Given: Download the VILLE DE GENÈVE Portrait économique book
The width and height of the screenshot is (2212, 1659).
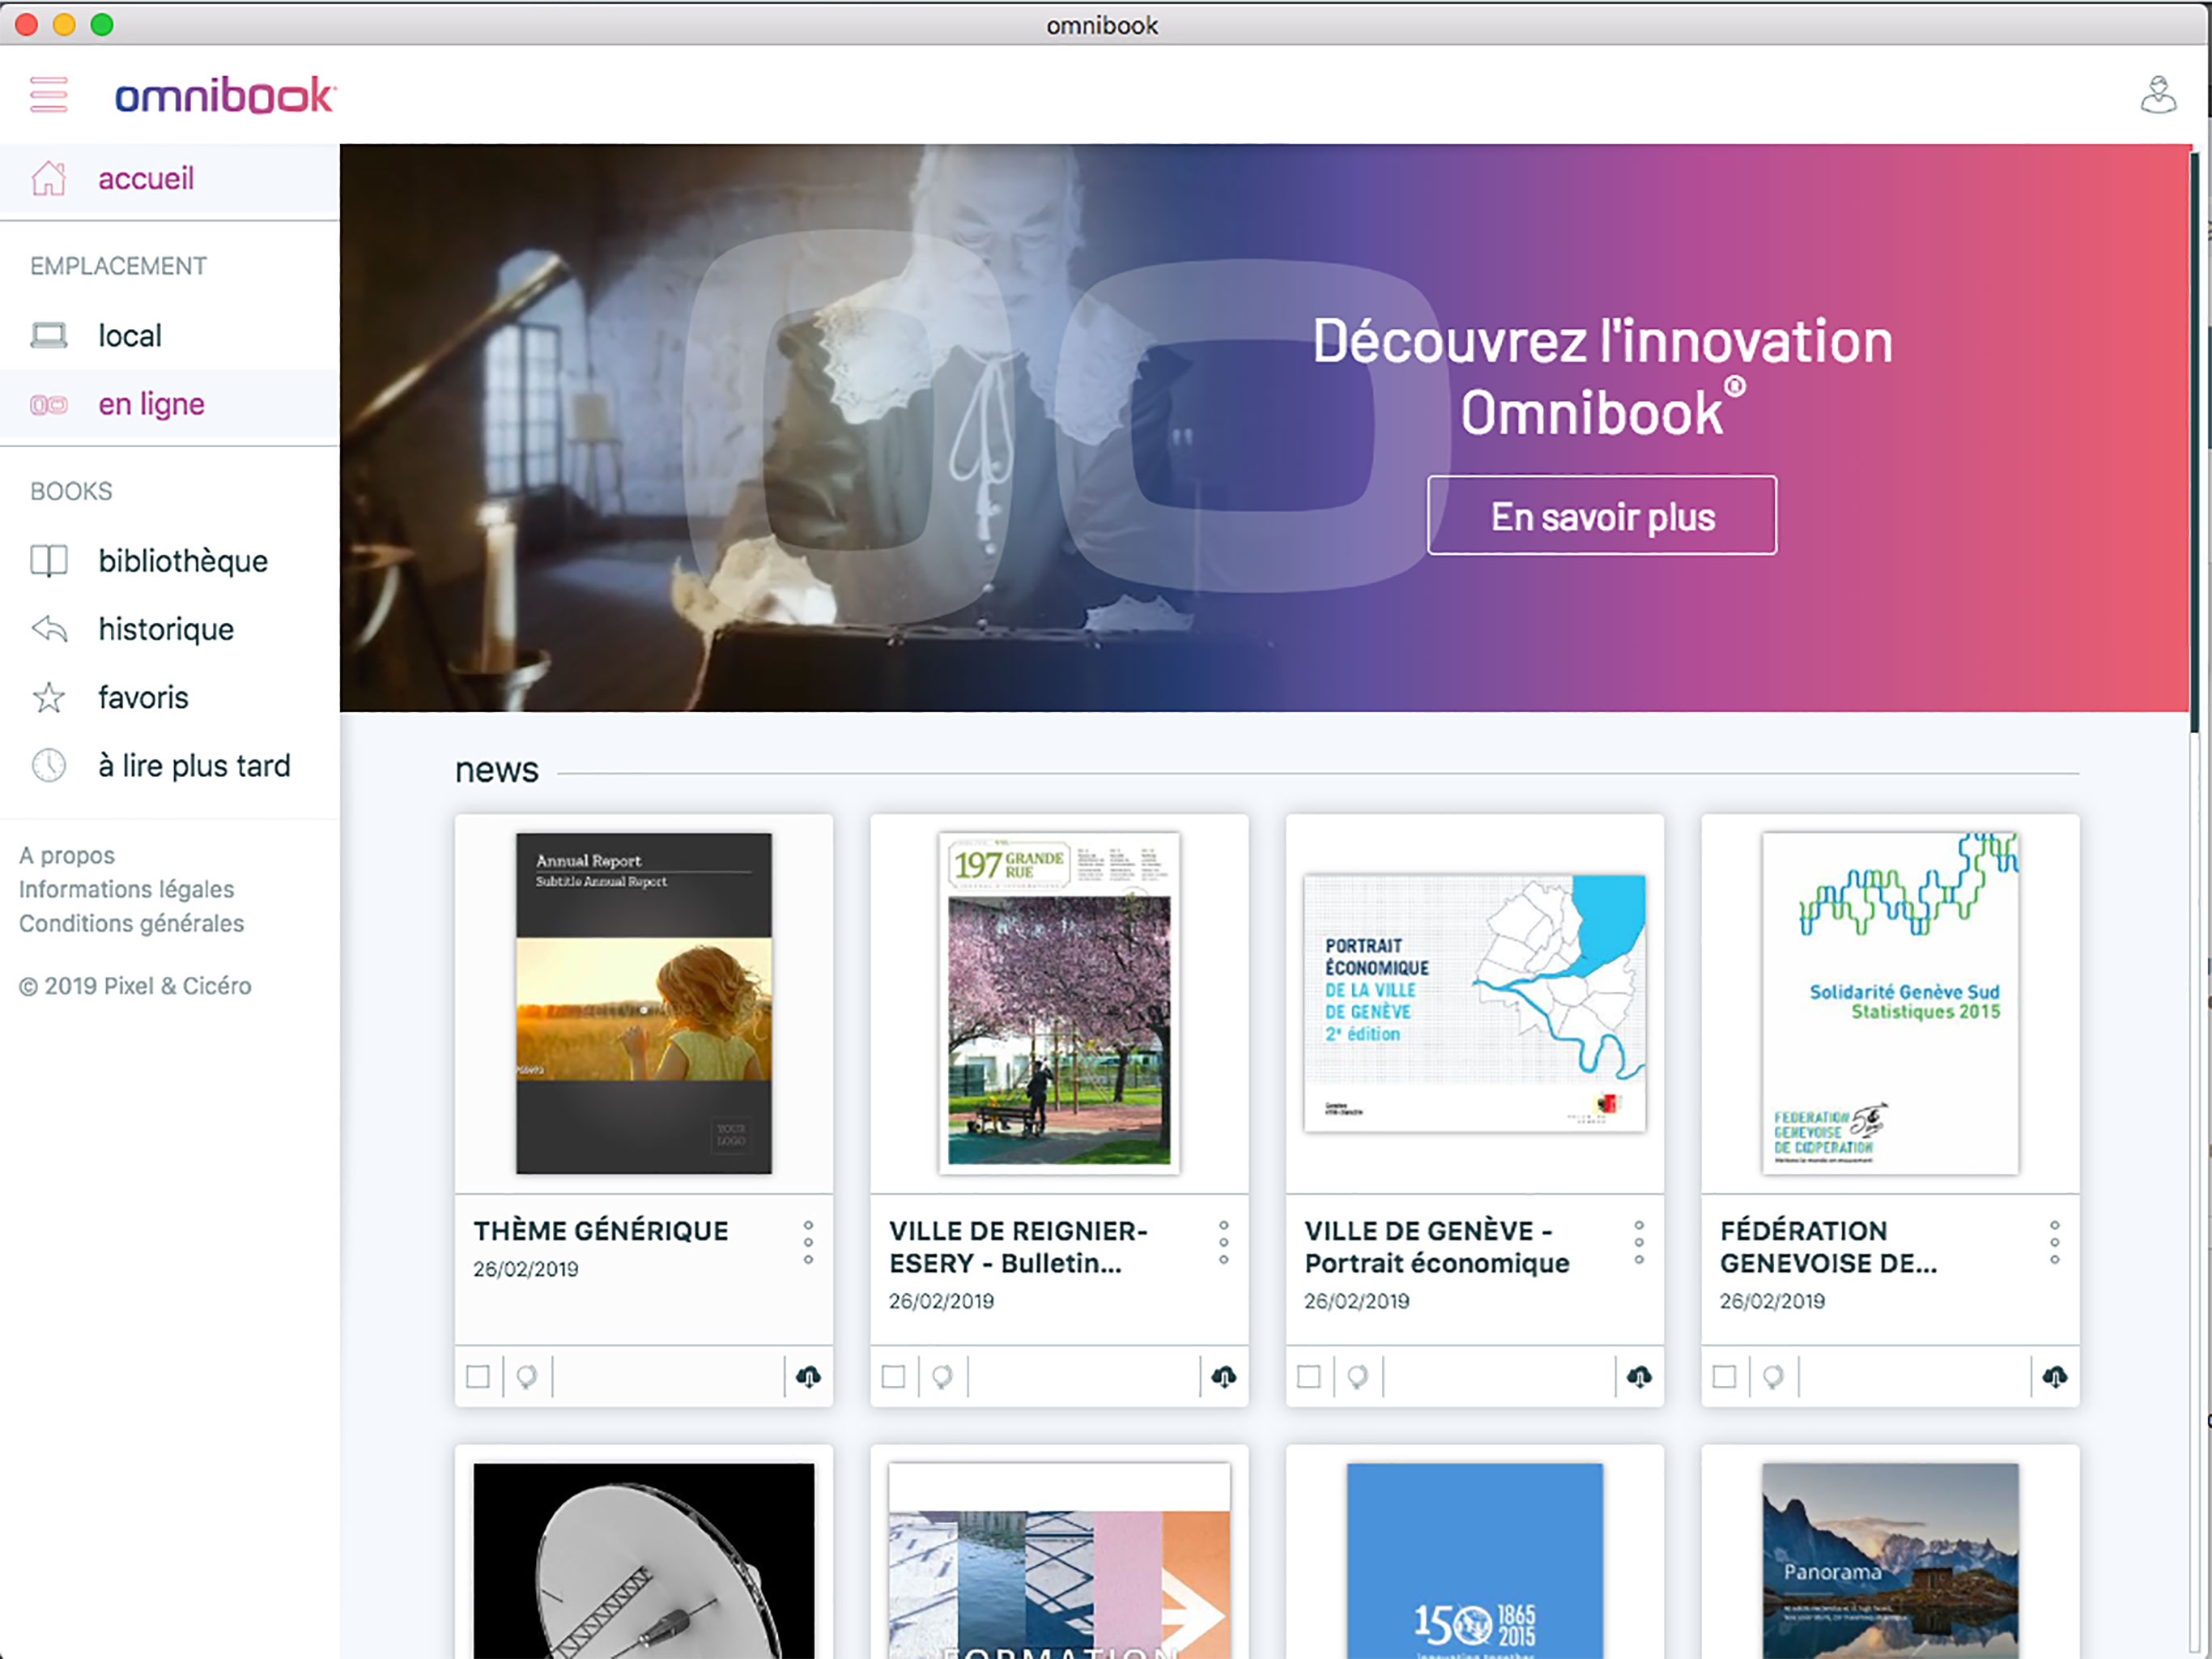Looking at the screenshot, I should [1639, 1377].
